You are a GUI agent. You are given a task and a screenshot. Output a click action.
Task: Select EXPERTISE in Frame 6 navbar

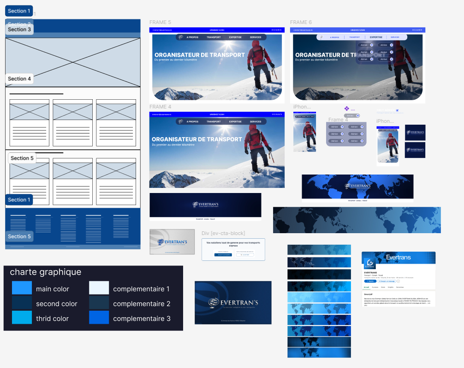(x=376, y=37)
